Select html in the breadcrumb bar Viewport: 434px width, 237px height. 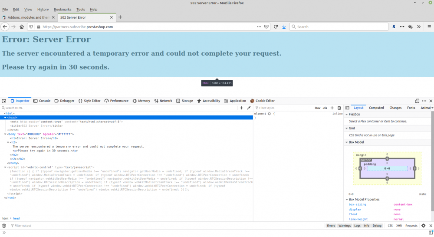[x=5, y=218]
